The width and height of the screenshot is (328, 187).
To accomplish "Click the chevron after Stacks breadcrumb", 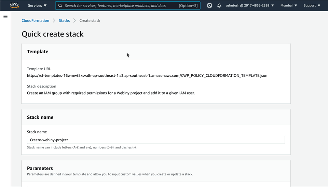I will pyautogui.click(x=74, y=20).
